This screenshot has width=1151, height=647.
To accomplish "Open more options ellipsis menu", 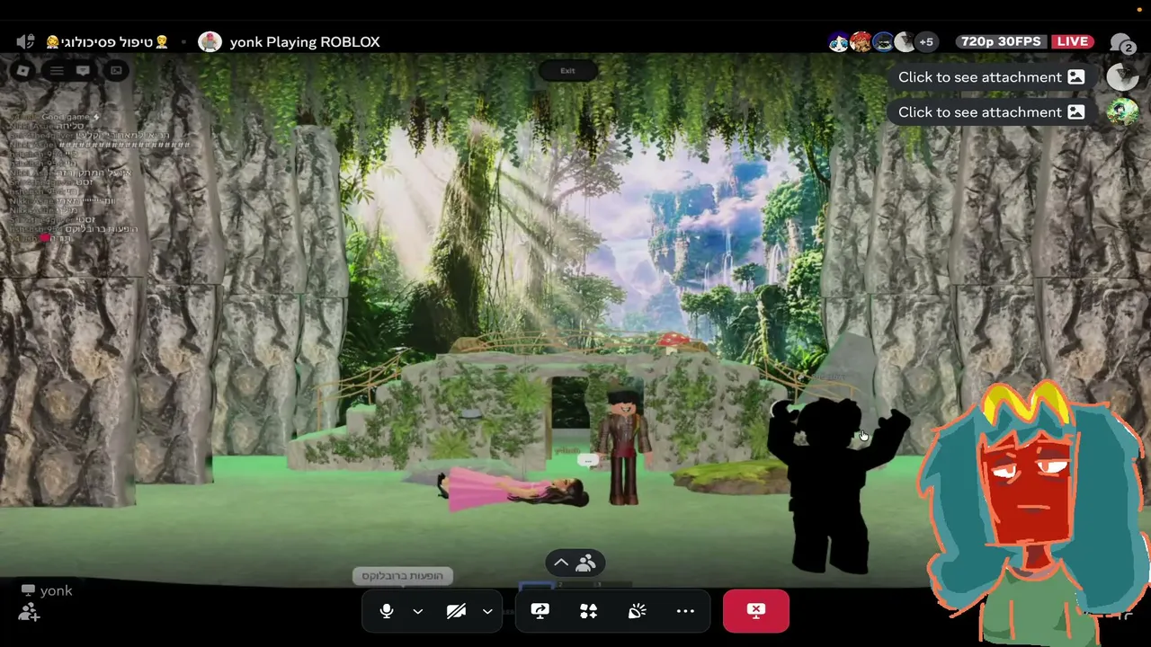I will point(685,611).
